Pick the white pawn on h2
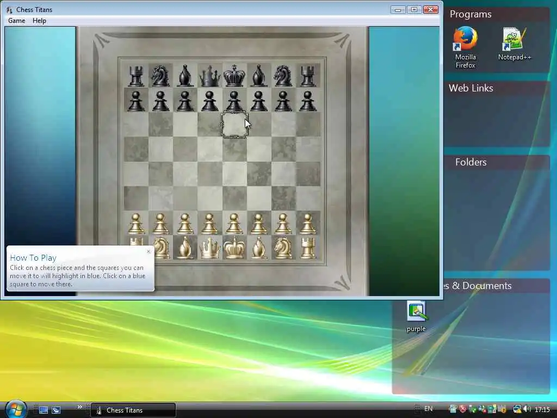 click(x=308, y=224)
